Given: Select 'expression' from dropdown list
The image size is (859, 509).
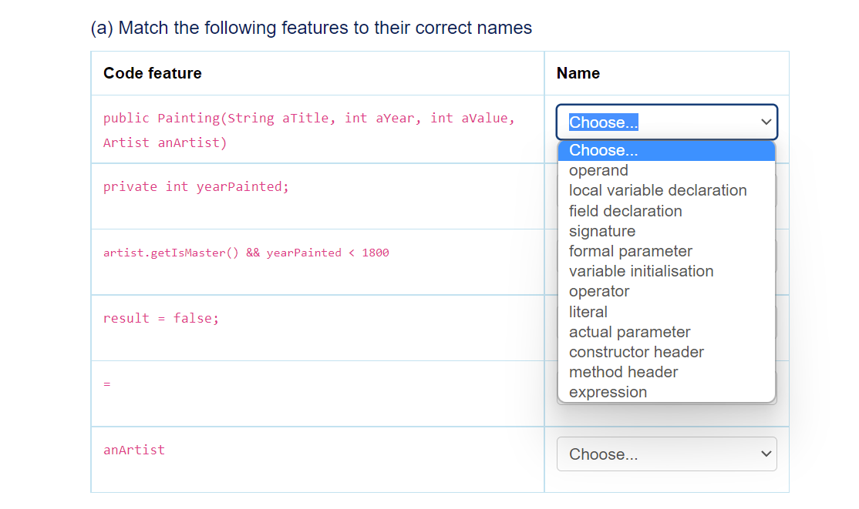Looking at the screenshot, I should point(608,392).
